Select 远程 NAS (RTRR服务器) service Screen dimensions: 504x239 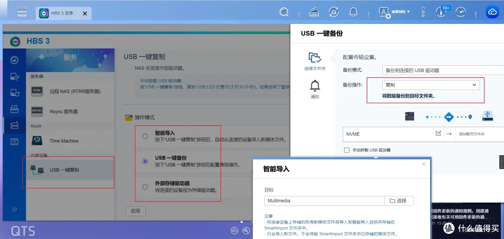pyautogui.click(x=70, y=91)
